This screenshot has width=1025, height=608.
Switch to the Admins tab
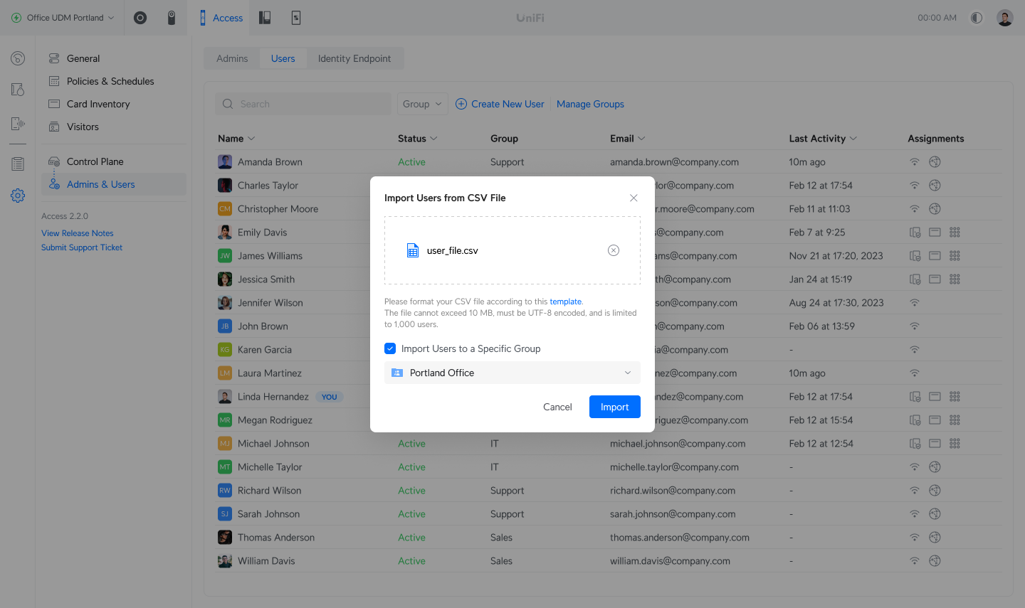(232, 58)
